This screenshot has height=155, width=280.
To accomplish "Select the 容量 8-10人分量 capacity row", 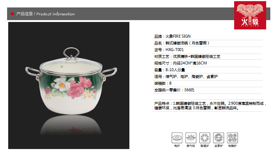I will tap(208, 70).
